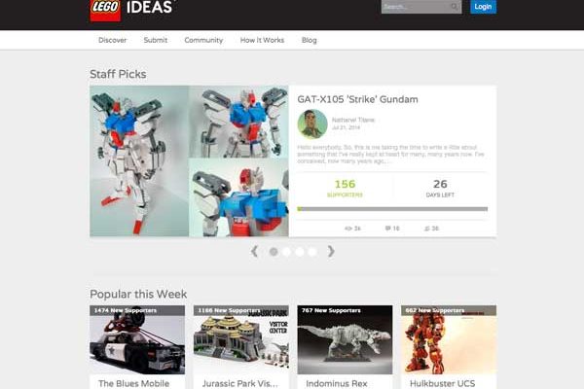
Task: Click the supporters progress bar
Action: click(x=392, y=209)
